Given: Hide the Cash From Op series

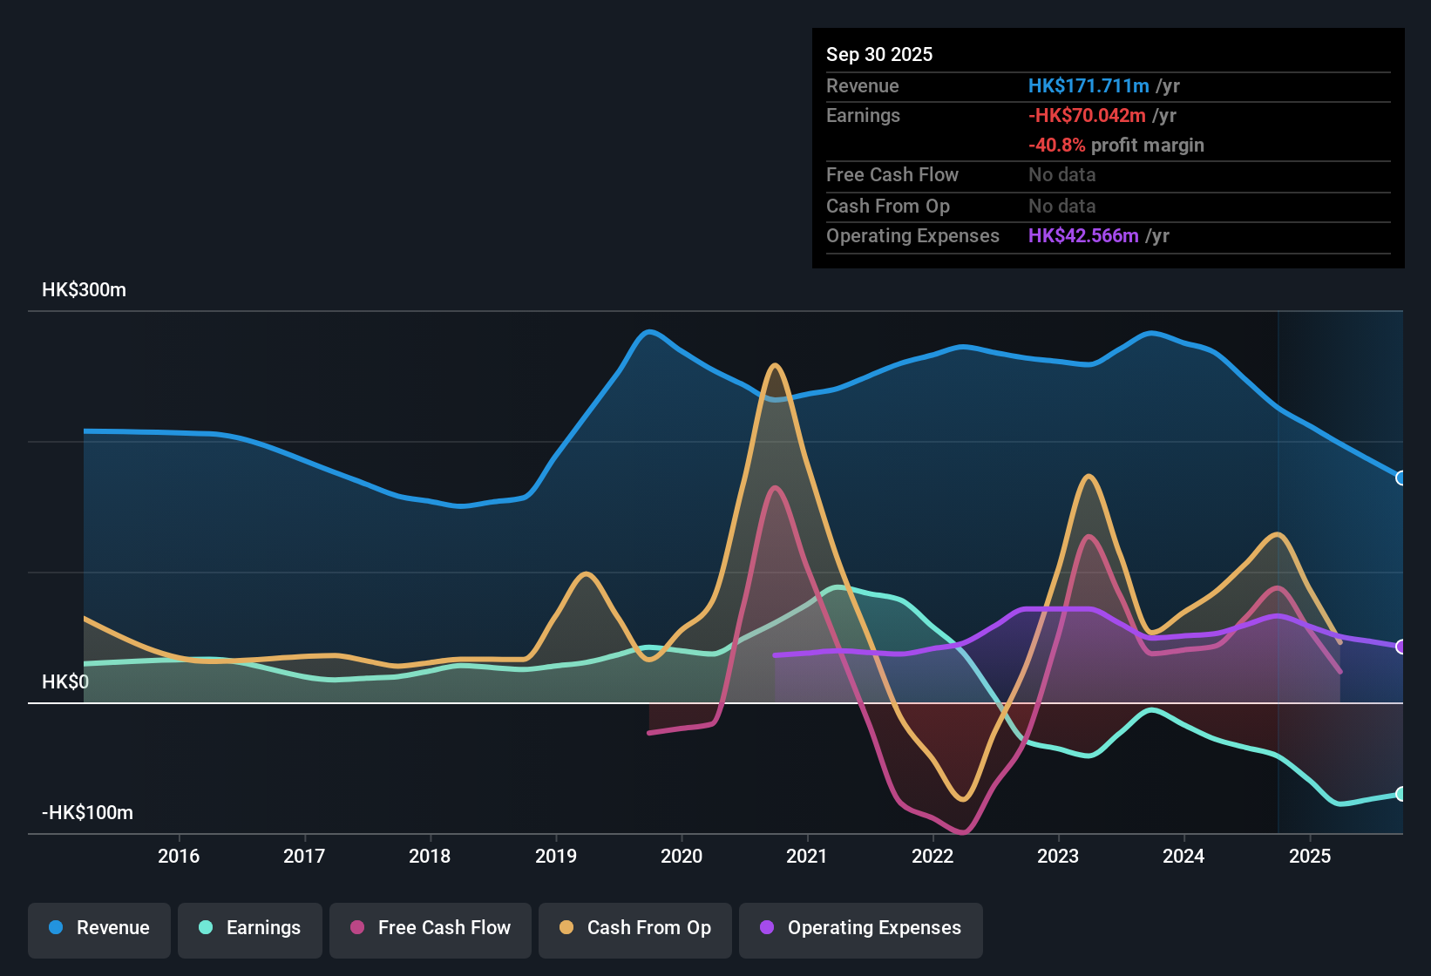Looking at the screenshot, I should [634, 928].
